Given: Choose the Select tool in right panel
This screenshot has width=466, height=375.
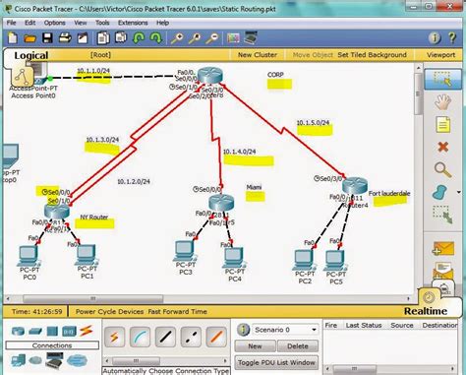Looking at the screenshot, I should click(x=442, y=79).
